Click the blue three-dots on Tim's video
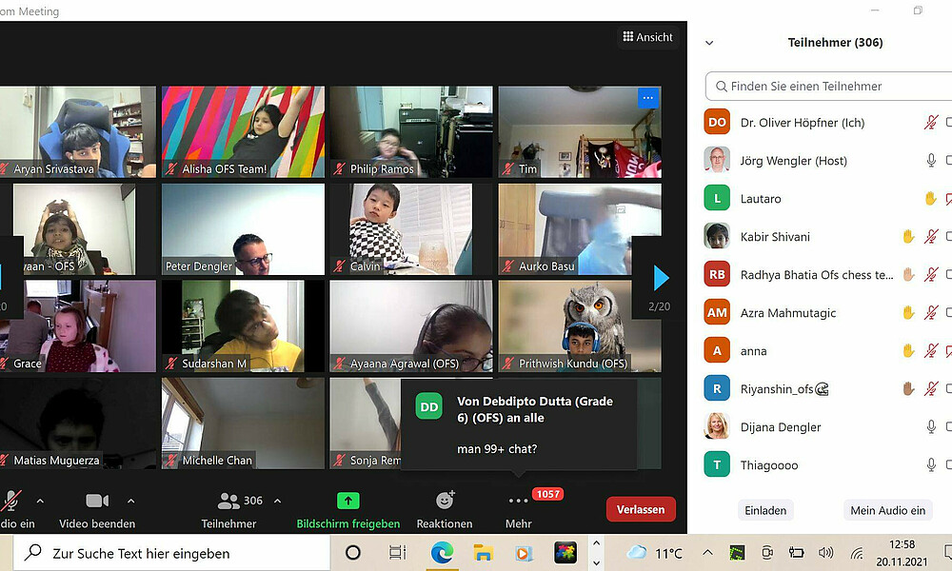Viewport: 952px width, 571px height. (x=647, y=98)
